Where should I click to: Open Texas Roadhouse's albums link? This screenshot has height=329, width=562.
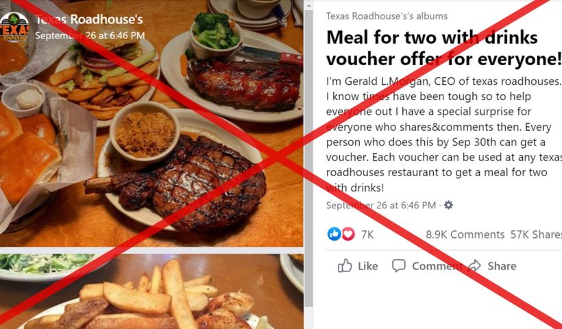tap(387, 16)
